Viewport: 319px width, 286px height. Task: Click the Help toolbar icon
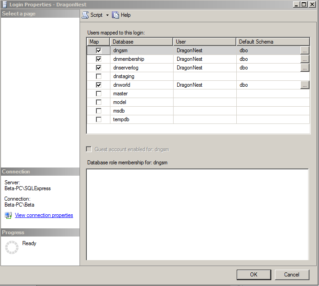(115, 15)
